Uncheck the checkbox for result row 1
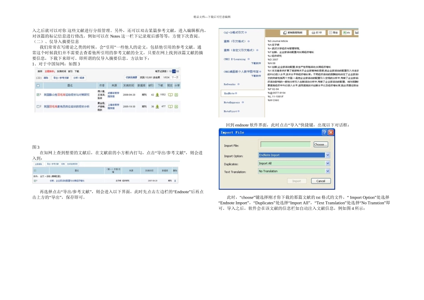Viewport: 424px width, 300px height. (38, 95)
